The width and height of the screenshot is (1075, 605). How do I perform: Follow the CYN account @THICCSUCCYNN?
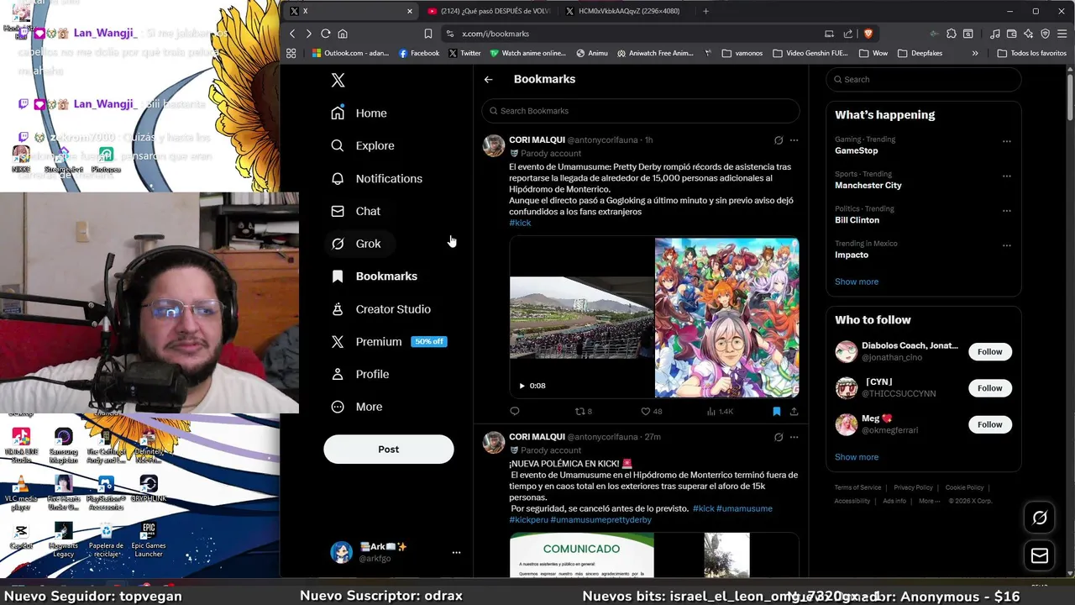point(989,388)
